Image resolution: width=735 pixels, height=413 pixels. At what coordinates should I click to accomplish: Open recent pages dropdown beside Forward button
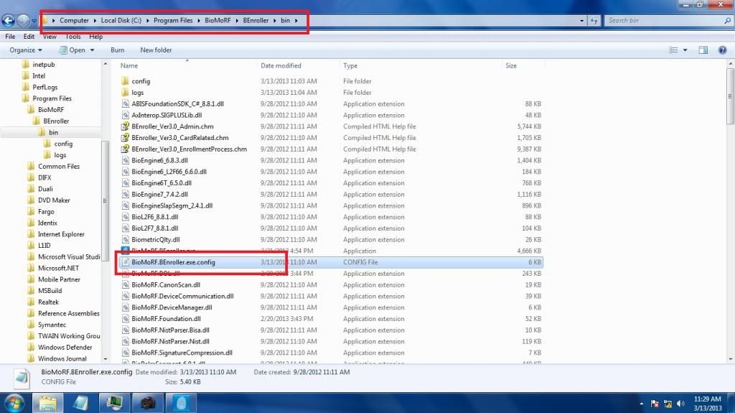(34, 21)
